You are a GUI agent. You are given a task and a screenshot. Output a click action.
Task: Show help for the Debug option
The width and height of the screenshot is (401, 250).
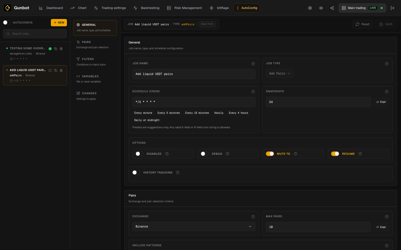click(228, 154)
